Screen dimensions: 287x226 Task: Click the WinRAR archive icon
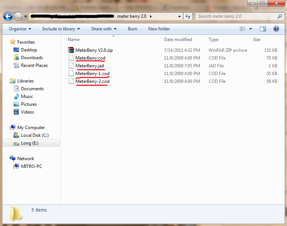click(71, 50)
